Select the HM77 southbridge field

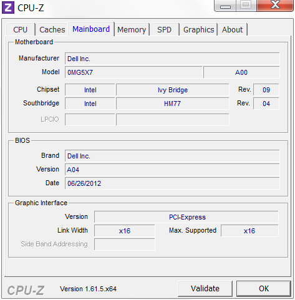pyautogui.click(x=173, y=104)
